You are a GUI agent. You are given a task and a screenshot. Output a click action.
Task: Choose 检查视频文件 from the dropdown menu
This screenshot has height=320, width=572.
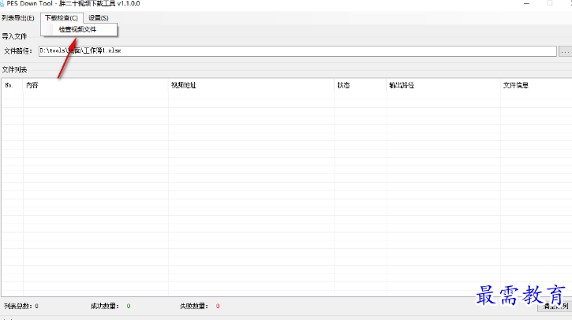(79, 29)
